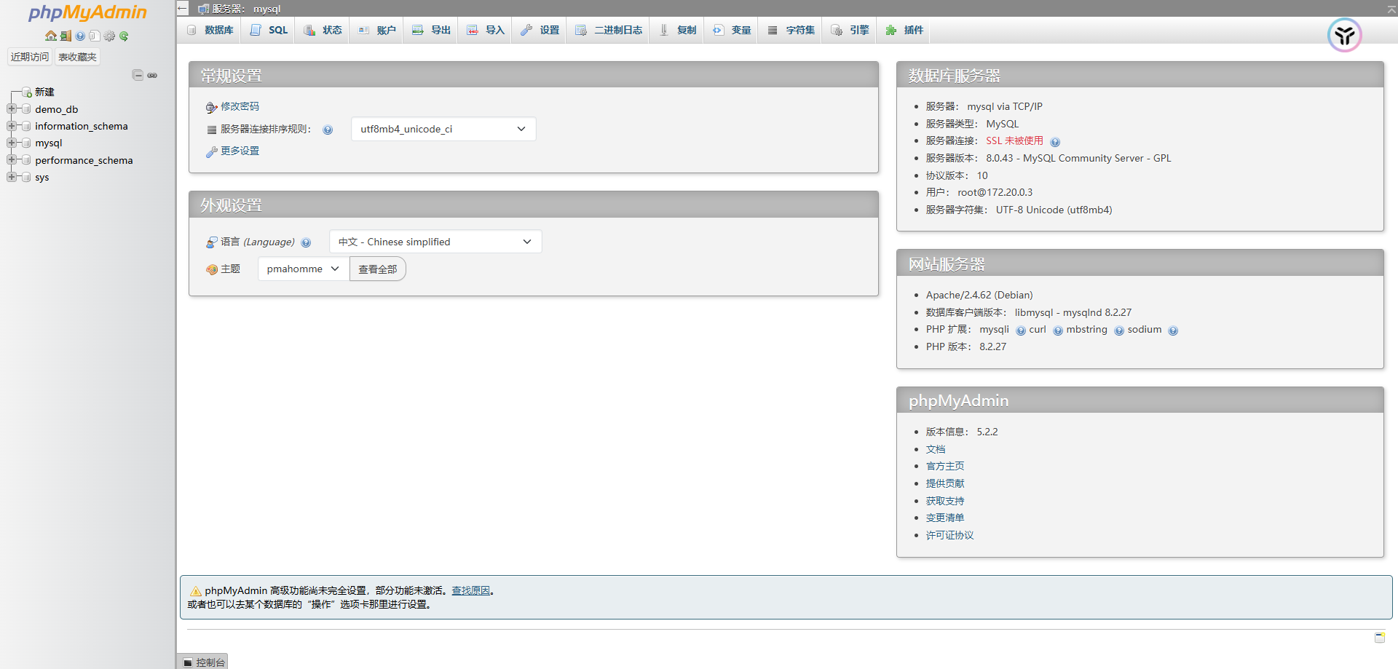Open the 字符集 tab
This screenshot has width=1398, height=669.
click(x=791, y=30)
